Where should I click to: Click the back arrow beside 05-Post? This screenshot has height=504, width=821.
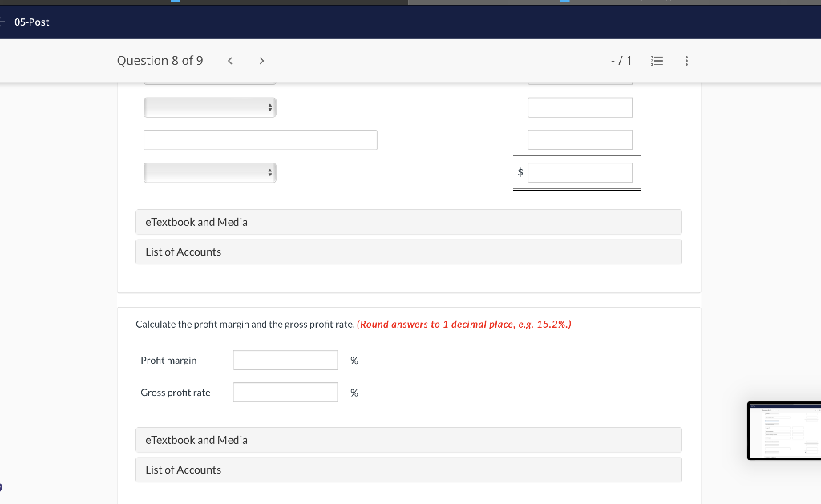tap(2, 22)
